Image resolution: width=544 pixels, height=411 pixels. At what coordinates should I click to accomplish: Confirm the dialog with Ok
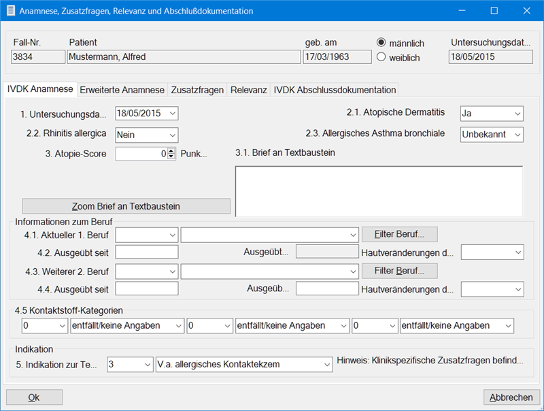34,397
